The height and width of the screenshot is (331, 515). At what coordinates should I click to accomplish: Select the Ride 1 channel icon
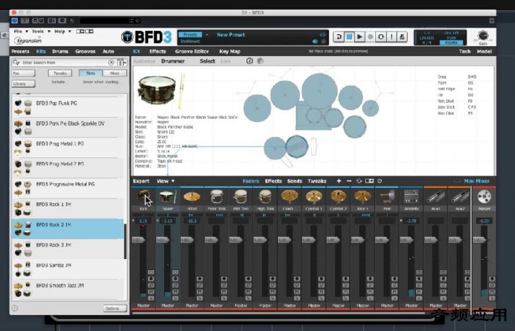click(x=362, y=197)
